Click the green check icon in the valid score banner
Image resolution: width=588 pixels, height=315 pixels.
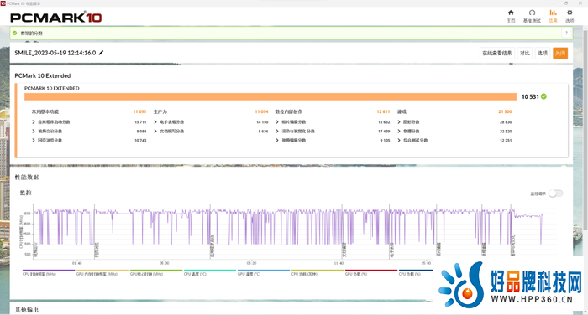pos(14,33)
